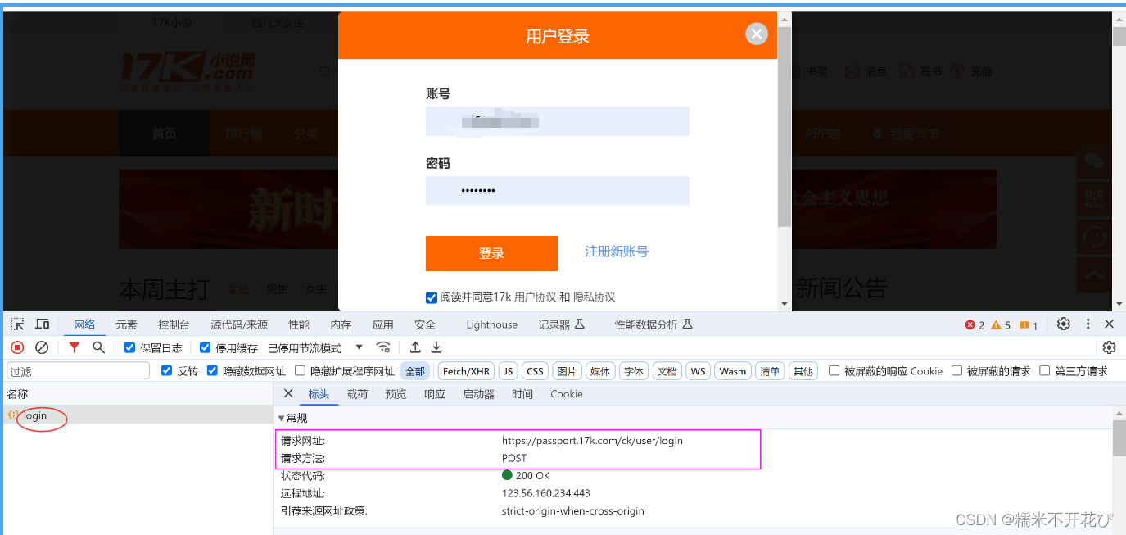
Task: Enable the 第三方请求 checkbox
Action: [x=1045, y=370]
